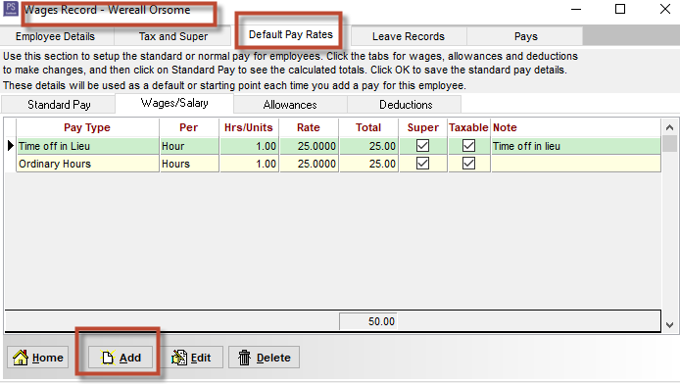Toggle Super checkbox for Time off in Lieu
Screen dimensions: 680x384
pos(423,146)
